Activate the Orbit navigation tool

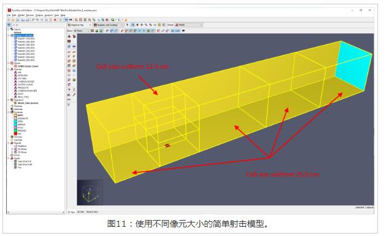pyautogui.click(x=133, y=25)
